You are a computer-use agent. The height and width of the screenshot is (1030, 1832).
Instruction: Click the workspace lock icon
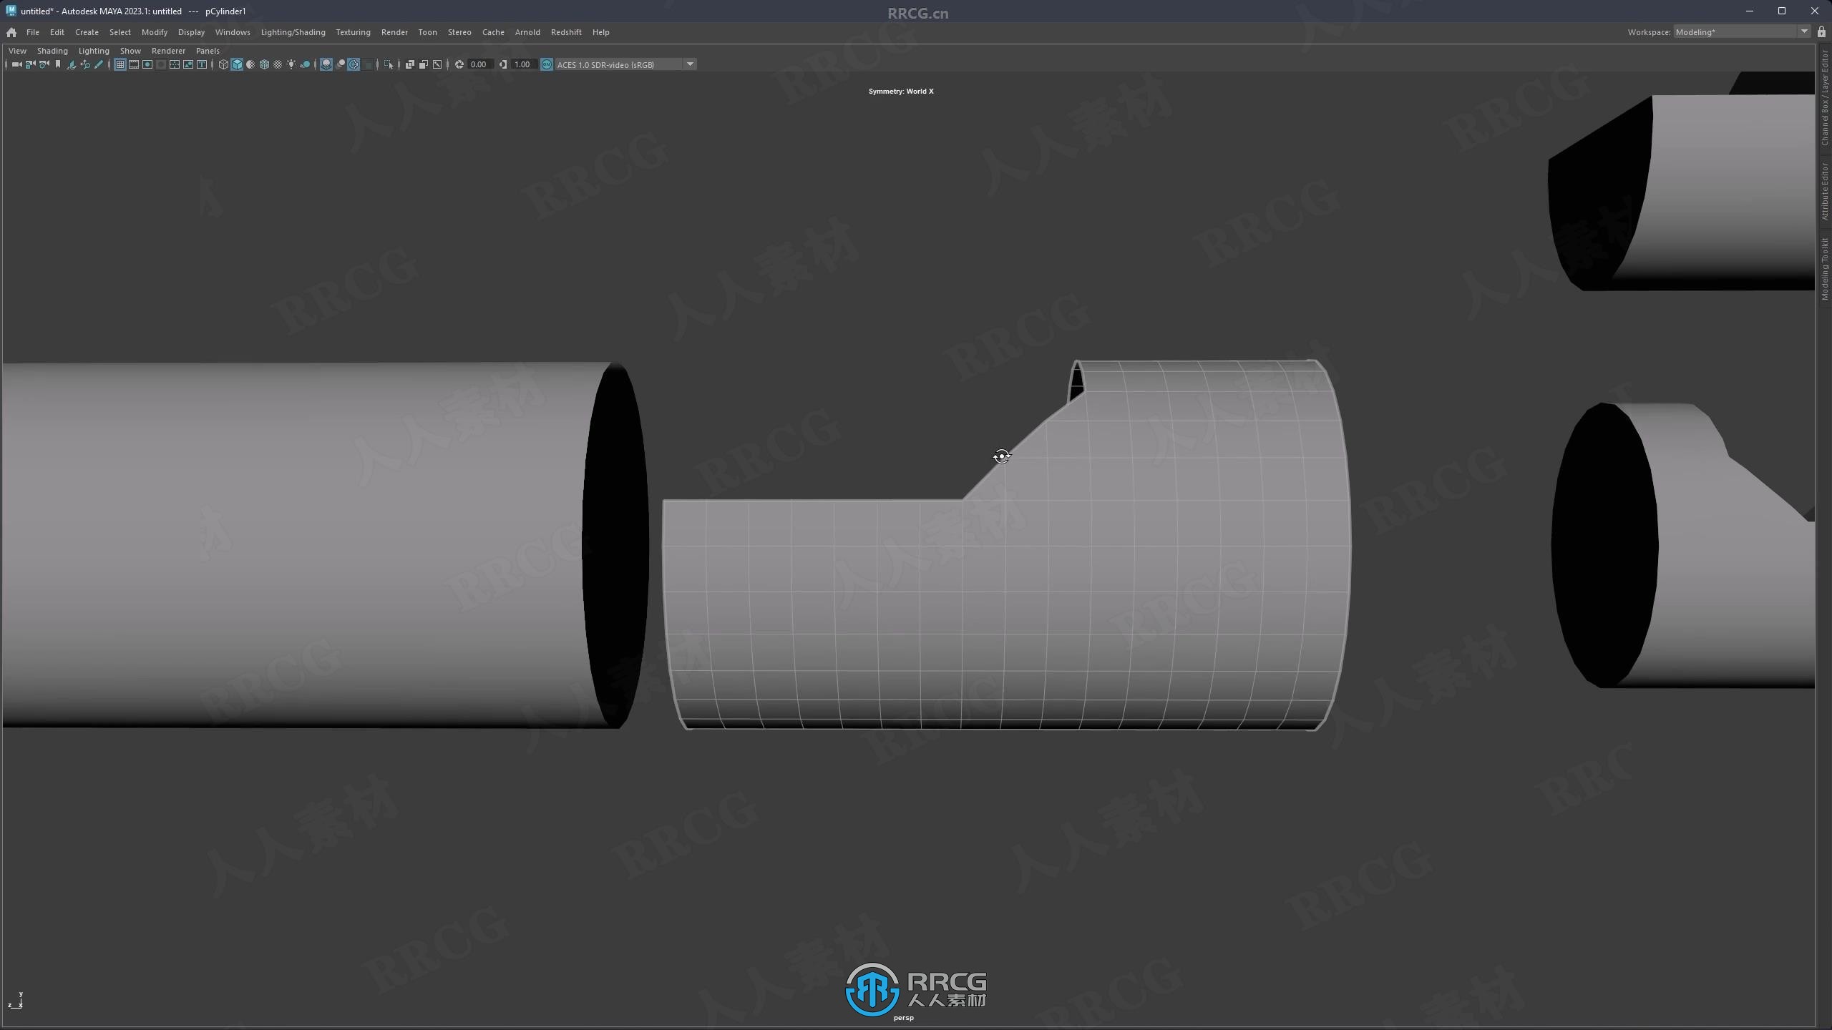tap(1821, 31)
